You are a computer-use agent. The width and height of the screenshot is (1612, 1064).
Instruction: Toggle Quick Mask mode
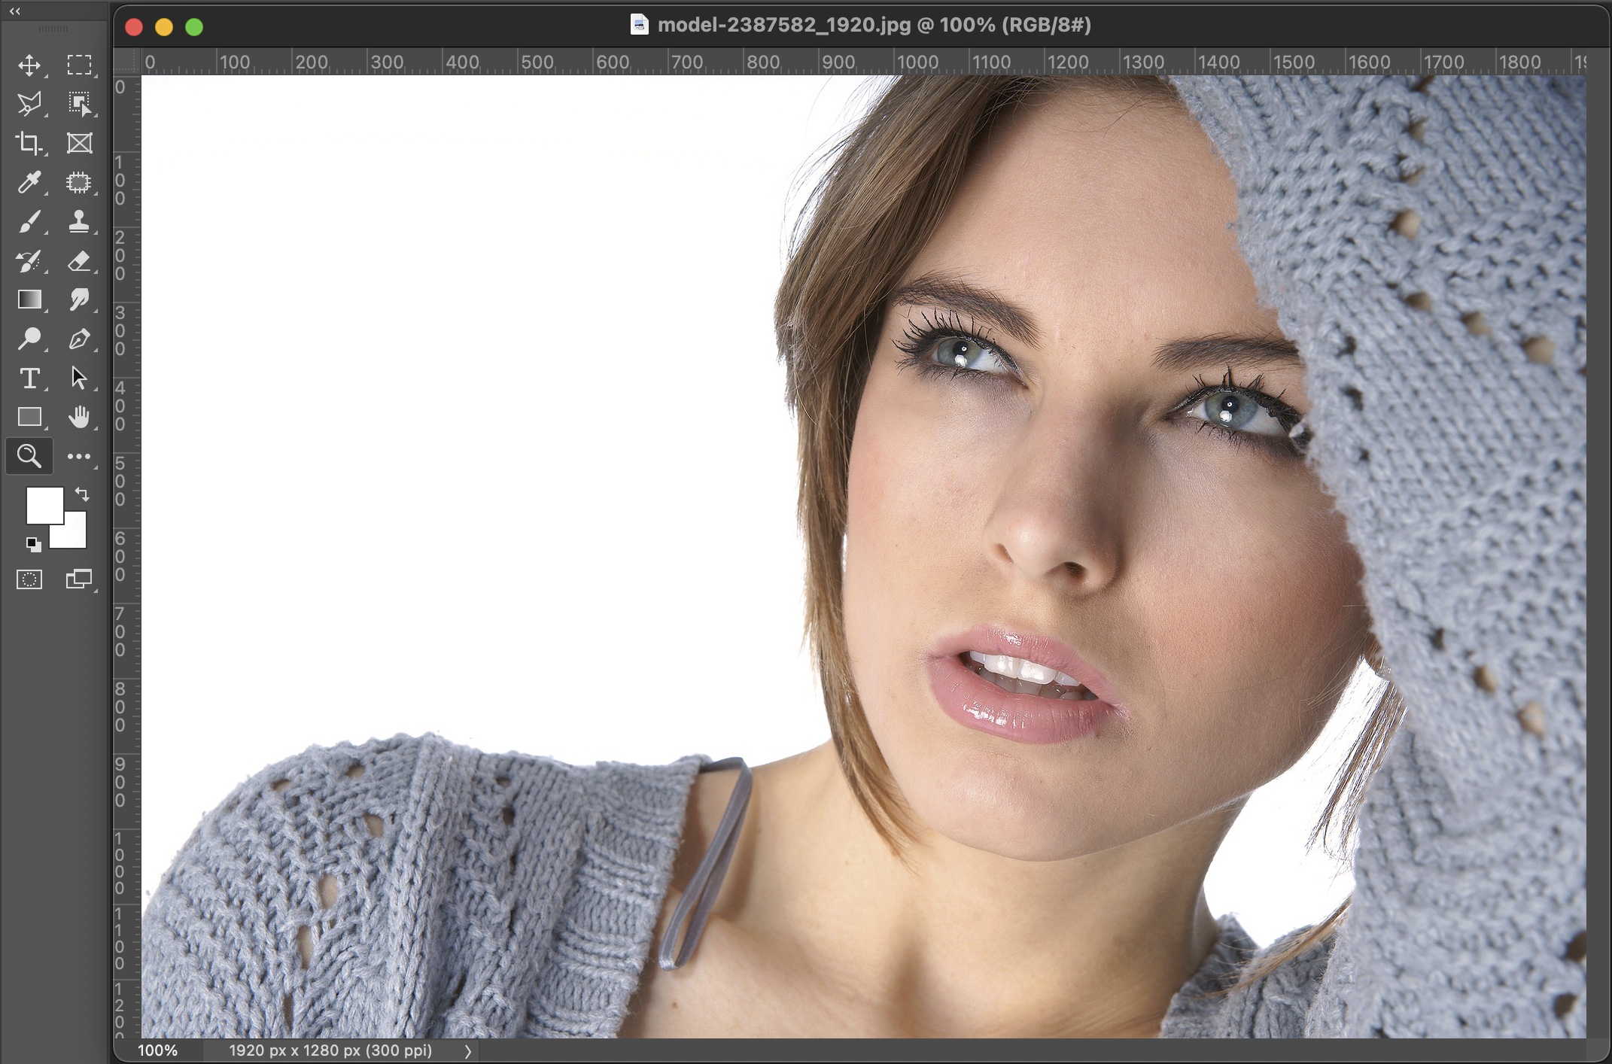29,579
